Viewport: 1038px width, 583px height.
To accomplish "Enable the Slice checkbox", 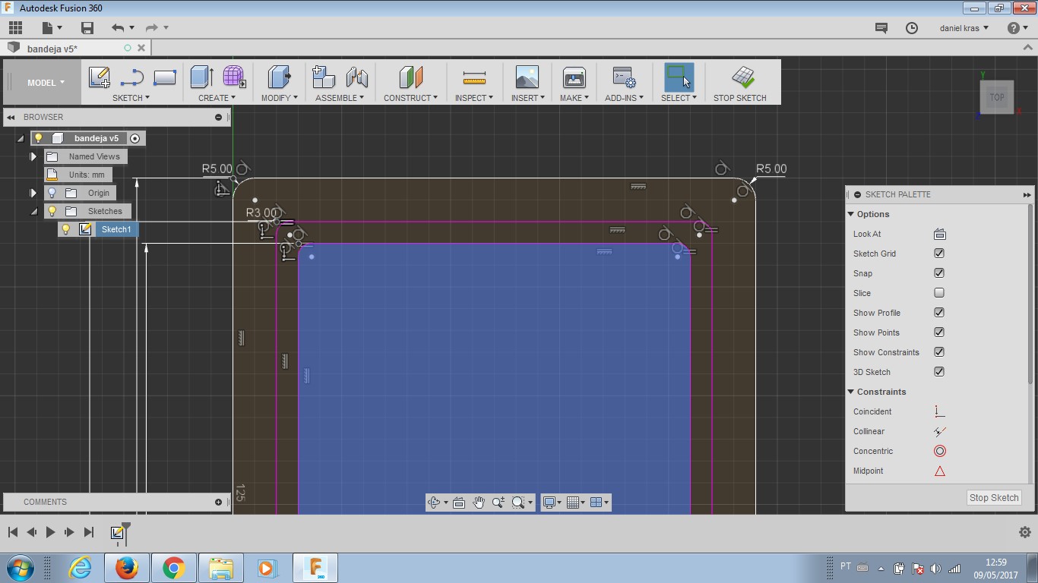I will click(939, 293).
